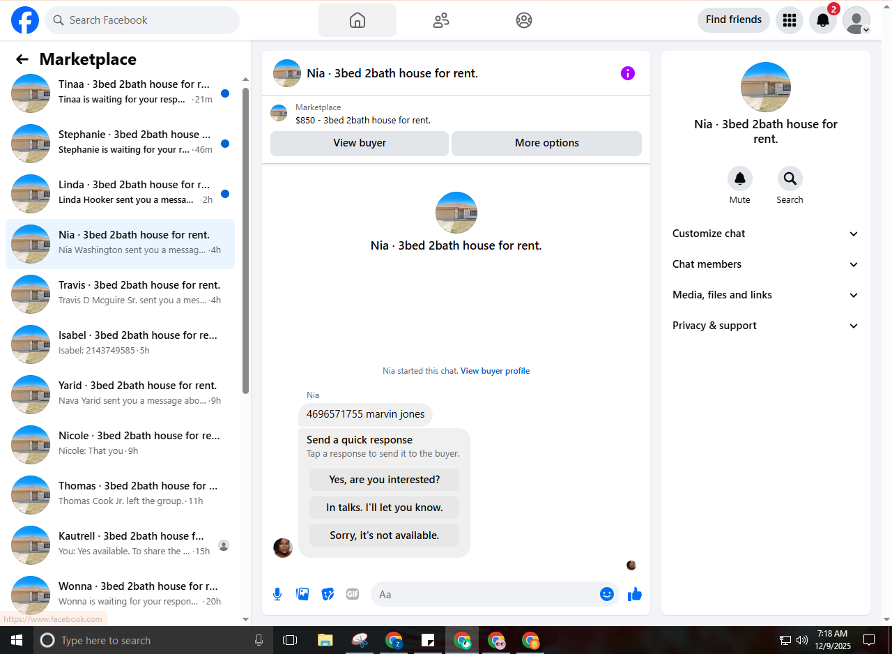Open Windows Start menu
892x654 pixels.
[17, 640]
